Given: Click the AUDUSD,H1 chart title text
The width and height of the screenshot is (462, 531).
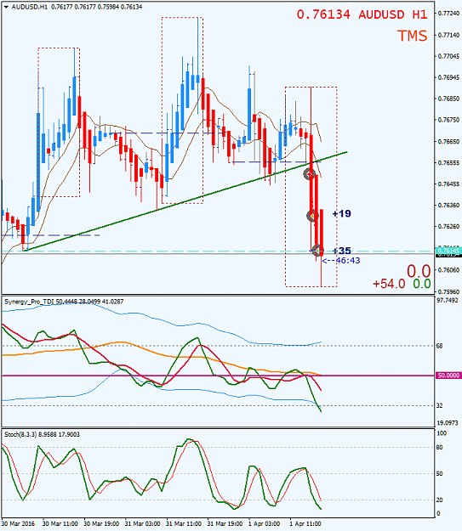Looking at the screenshot, I should click(30, 7).
